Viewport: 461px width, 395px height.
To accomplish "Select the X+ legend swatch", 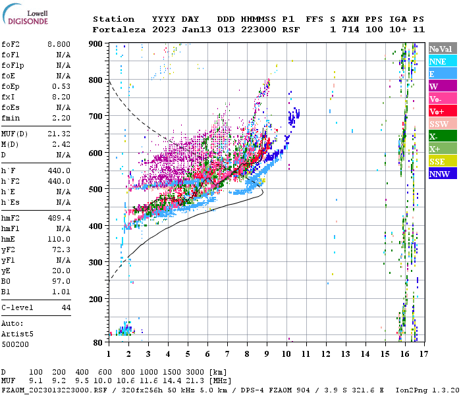I will pyautogui.click(x=443, y=149).
